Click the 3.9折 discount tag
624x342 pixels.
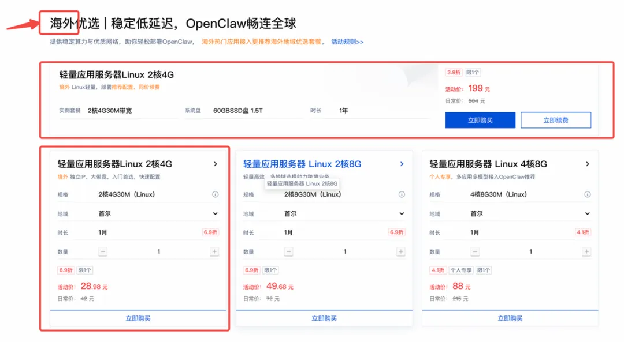pyautogui.click(x=454, y=72)
